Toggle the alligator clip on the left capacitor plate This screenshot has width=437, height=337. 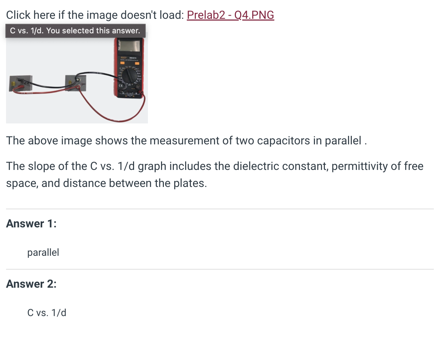[x=21, y=80]
